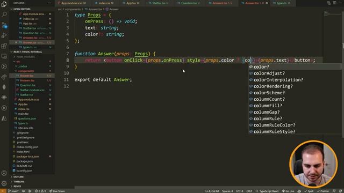This screenshot has height=193, width=344.
Task: Click Go Live in status bar
Action: (x=288, y=191)
